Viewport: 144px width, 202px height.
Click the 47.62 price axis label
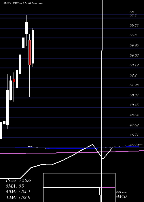[x=134, y=125]
